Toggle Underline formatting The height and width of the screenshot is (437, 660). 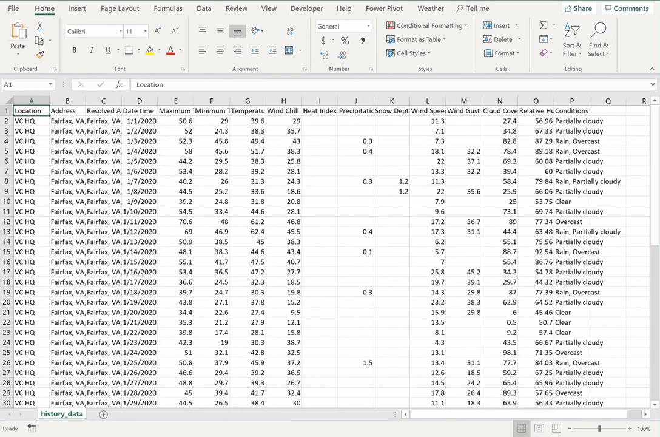[x=107, y=50]
